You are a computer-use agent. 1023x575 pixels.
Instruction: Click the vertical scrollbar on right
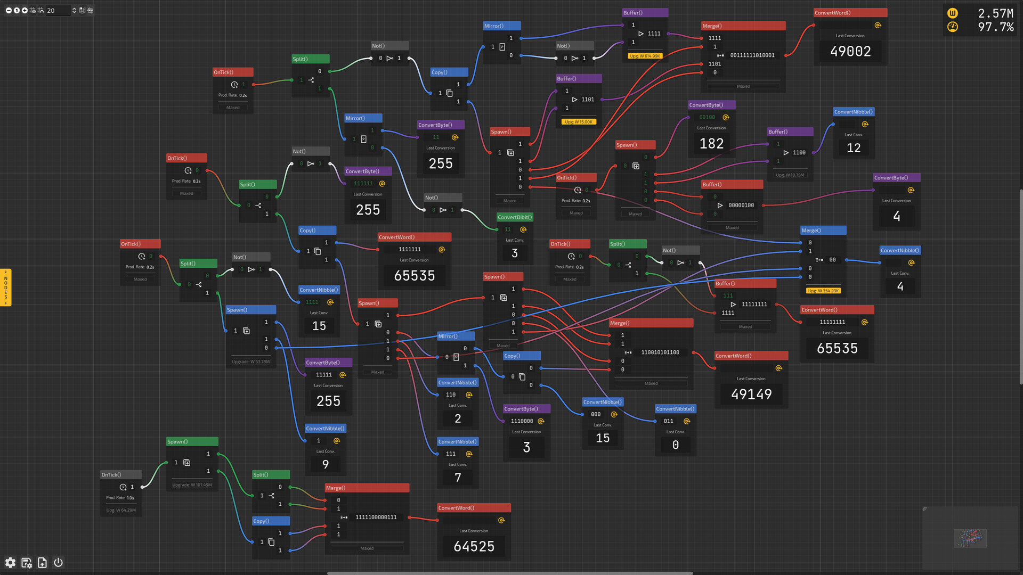(1021, 286)
